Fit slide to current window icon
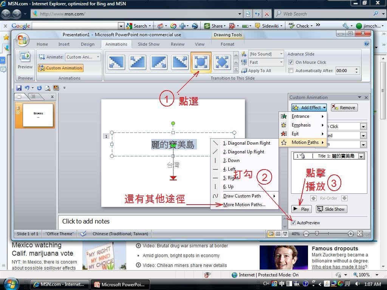The image size is (387, 290). [x=360, y=234]
